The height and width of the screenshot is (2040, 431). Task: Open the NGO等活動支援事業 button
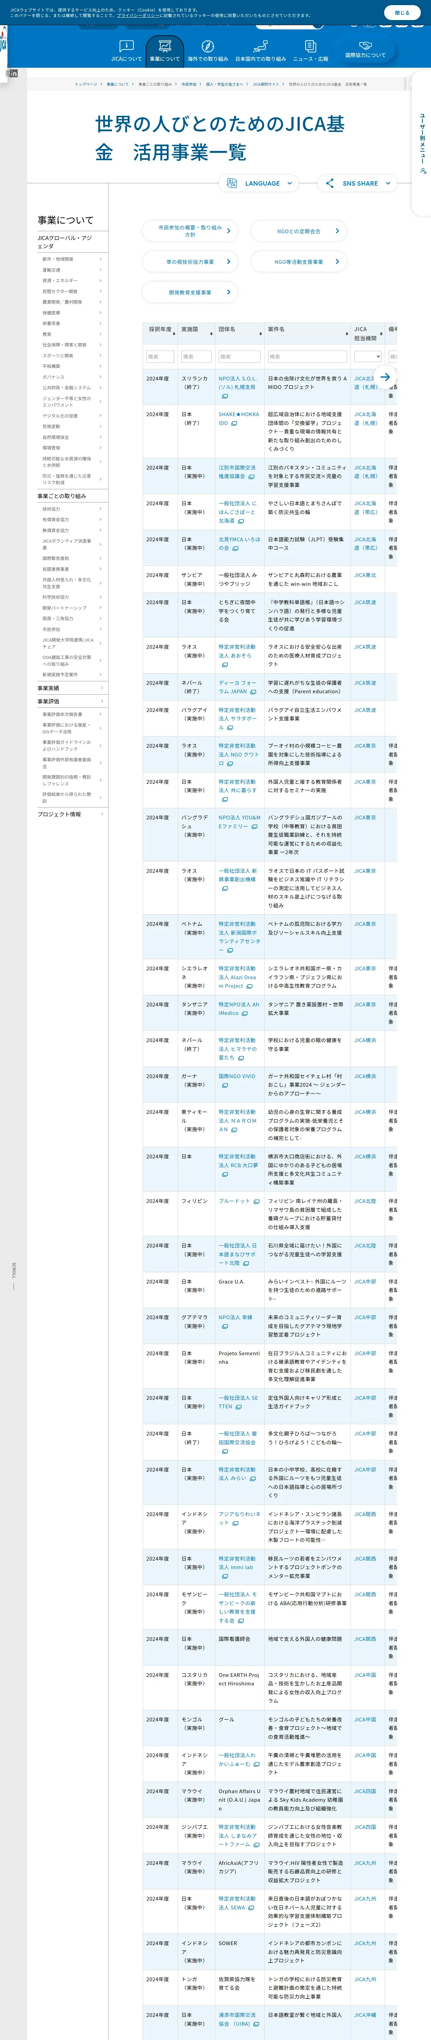(299, 261)
